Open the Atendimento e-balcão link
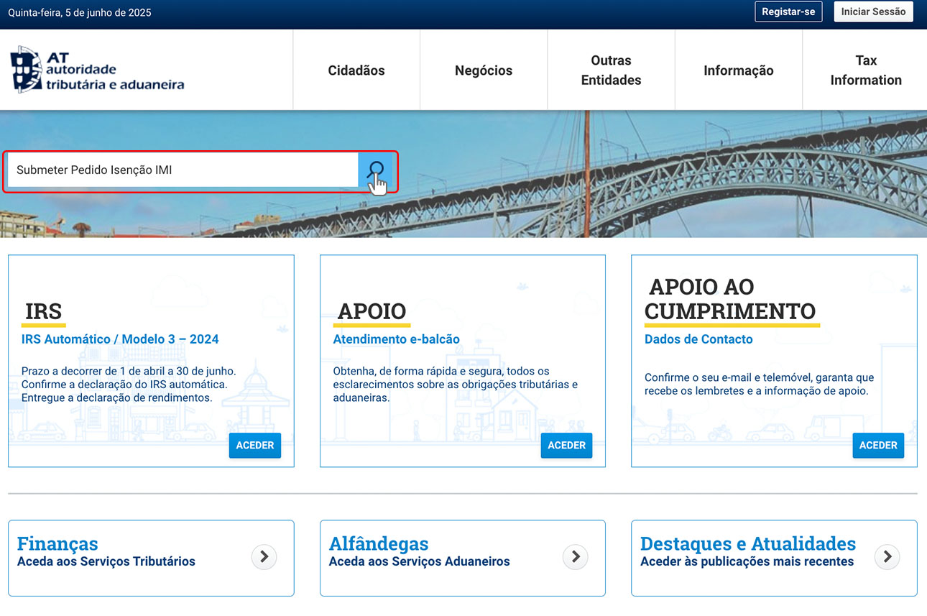The image size is (927, 616). point(396,339)
